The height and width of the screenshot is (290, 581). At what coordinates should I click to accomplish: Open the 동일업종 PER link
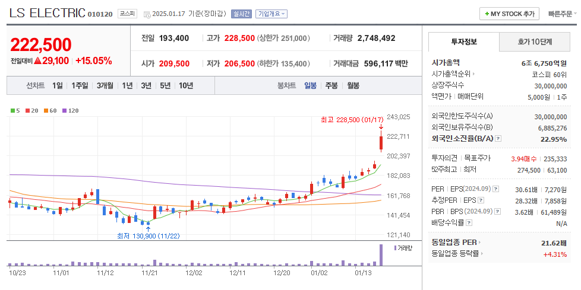click(456, 243)
